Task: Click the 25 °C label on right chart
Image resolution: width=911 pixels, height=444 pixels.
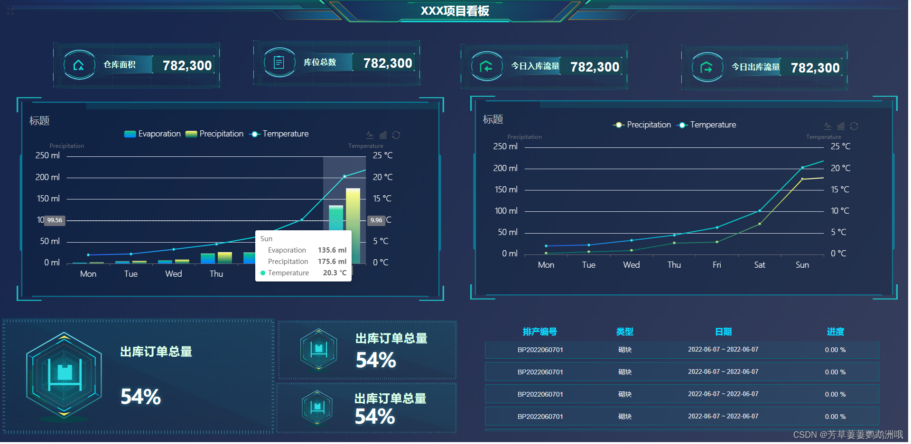Action: point(840,147)
